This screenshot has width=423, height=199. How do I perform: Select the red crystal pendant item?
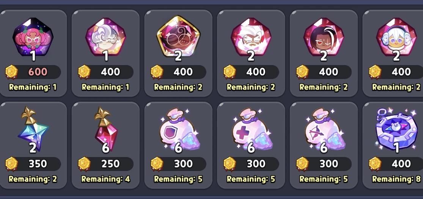point(105,129)
